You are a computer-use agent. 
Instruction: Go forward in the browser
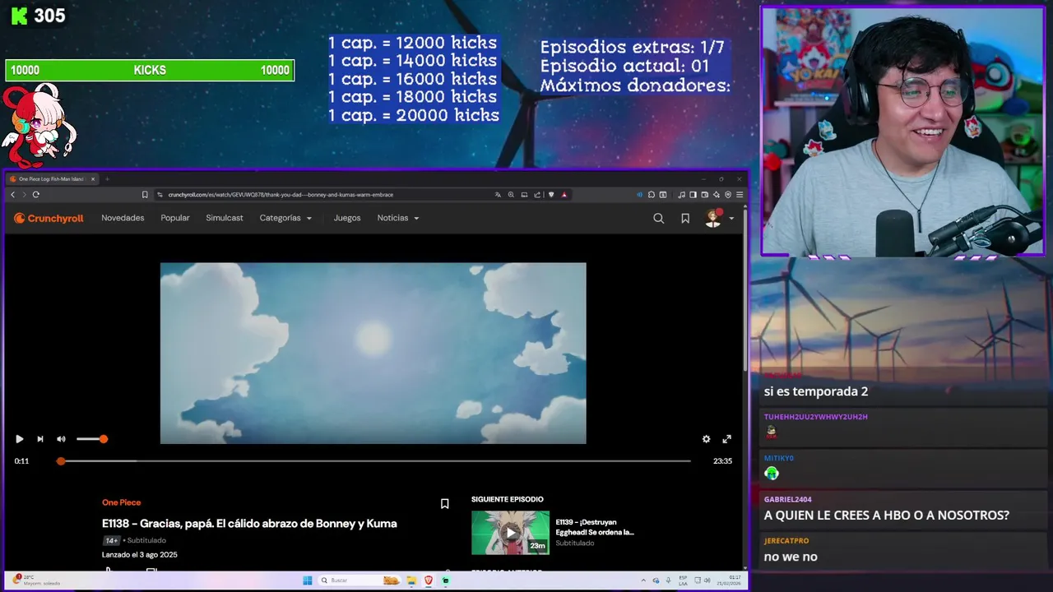[24, 195]
